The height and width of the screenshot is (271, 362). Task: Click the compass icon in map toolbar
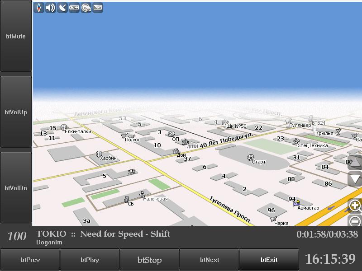click(x=39, y=7)
